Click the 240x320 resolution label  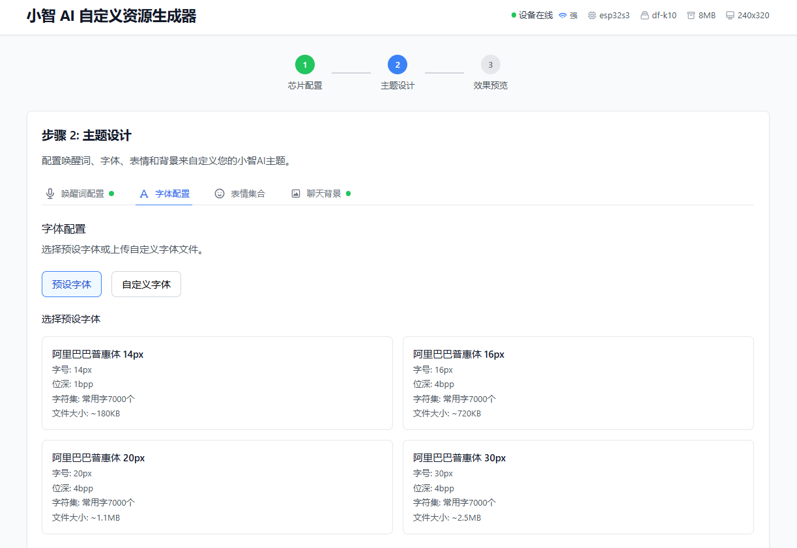(x=753, y=15)
